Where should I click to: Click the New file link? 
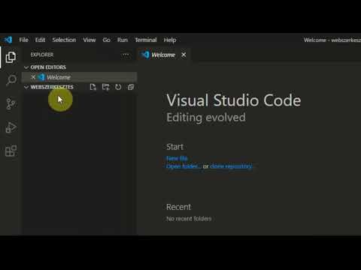pyautogui.click(x=177, y=158)
